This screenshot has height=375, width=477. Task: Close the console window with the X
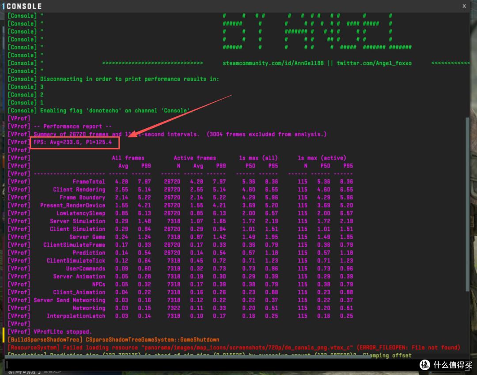click(x=464, y=6)
